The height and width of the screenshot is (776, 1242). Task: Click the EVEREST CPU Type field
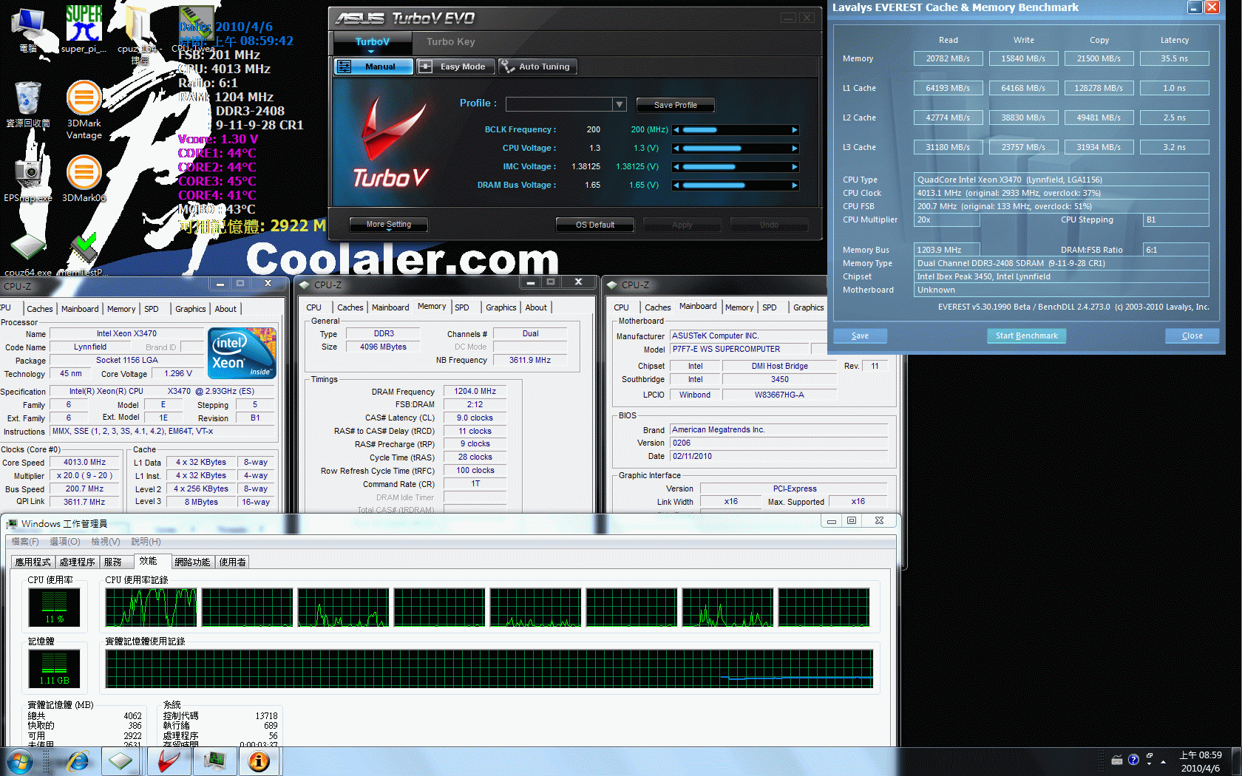(x=1062, y=180)
